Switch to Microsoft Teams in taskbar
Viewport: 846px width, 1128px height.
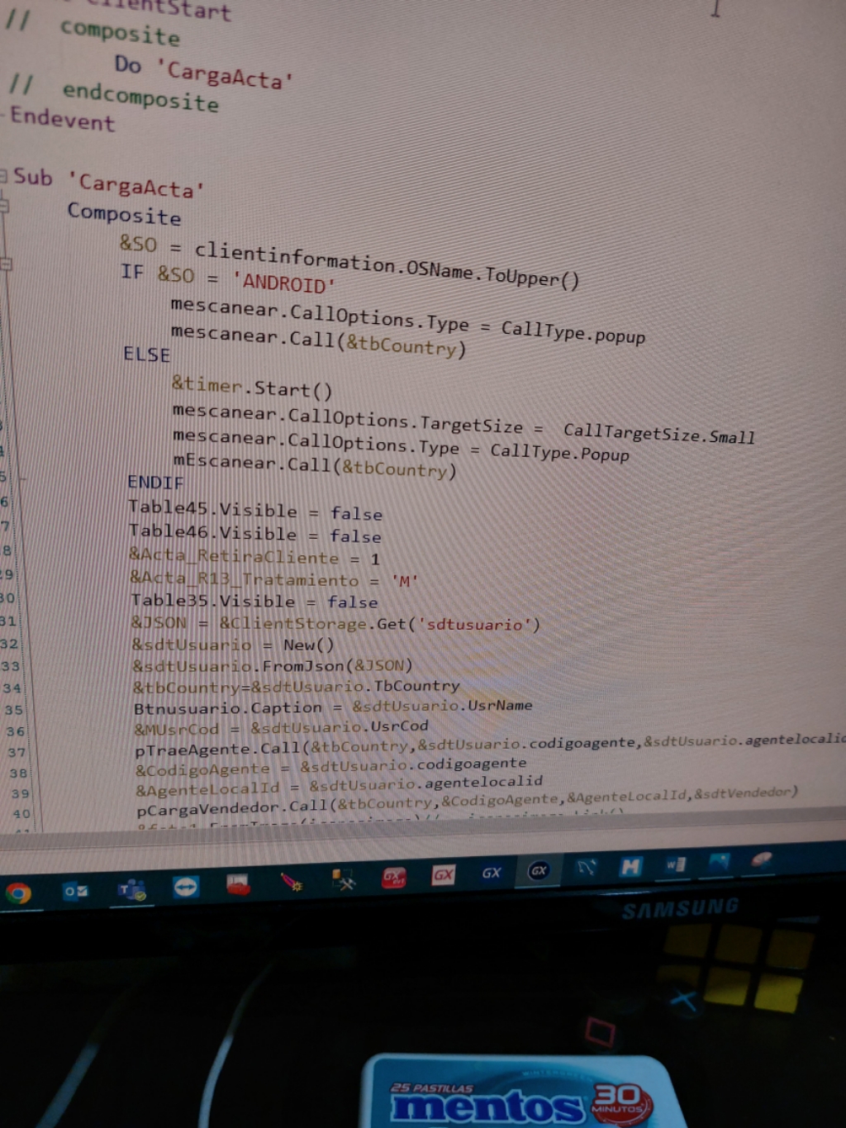tap(131, 889)
